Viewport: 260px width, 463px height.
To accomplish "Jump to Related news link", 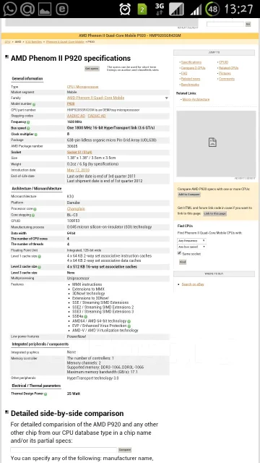I will pyautogui.click(x=191, y=79).
